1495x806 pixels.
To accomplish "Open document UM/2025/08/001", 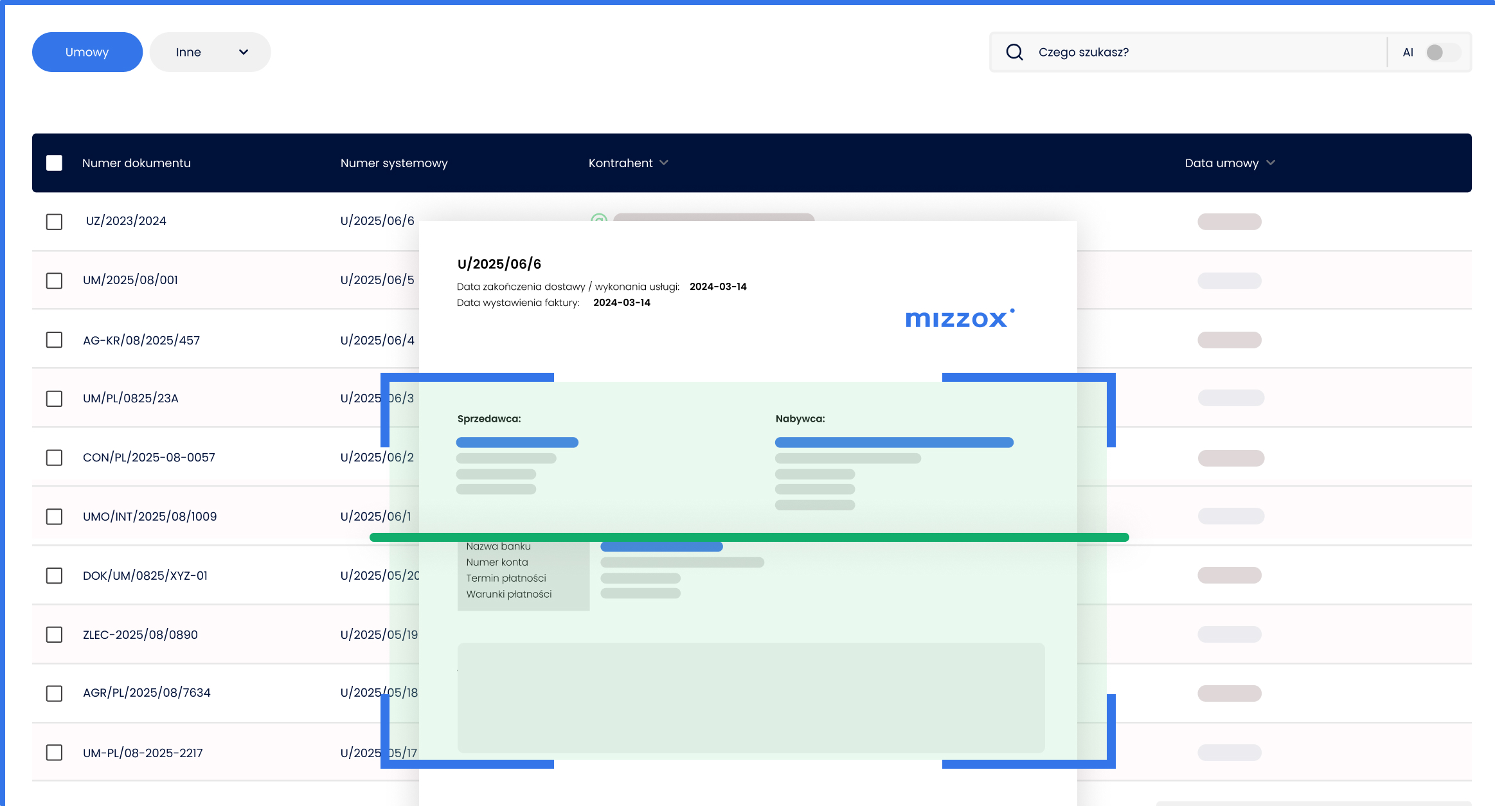I will pyautogui.click(x=130, y=280).
